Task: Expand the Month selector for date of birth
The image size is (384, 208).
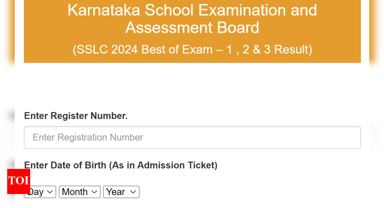Action: click(x=79, y=192)
